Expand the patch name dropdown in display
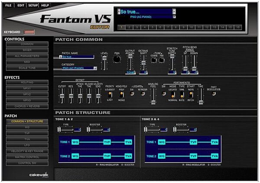Screen dimensions: 260x183 point(174,12)
